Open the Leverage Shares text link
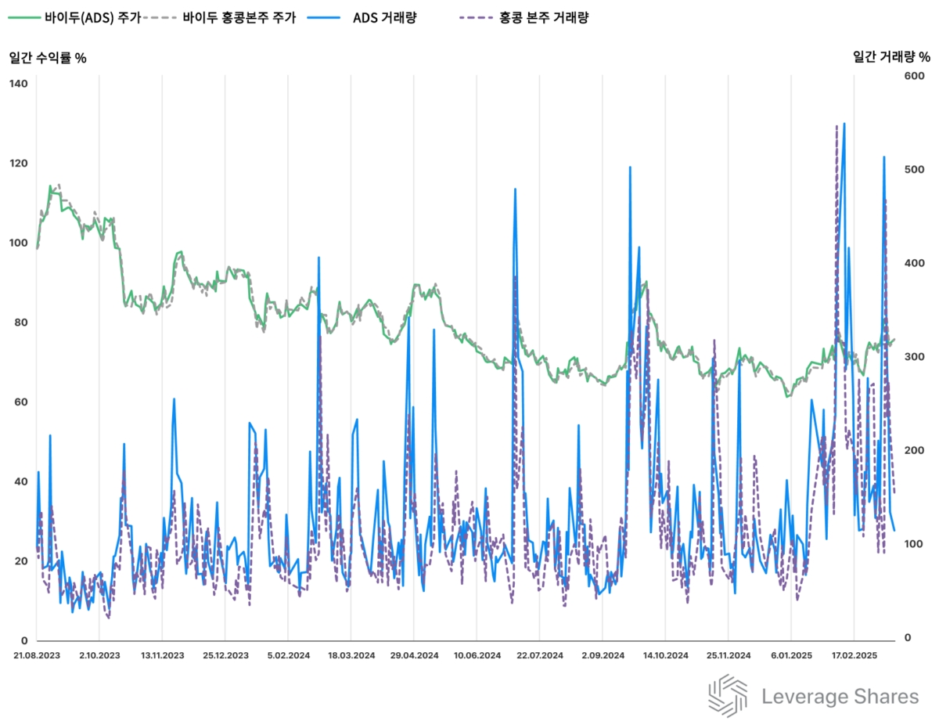 [x=840, y=697]
